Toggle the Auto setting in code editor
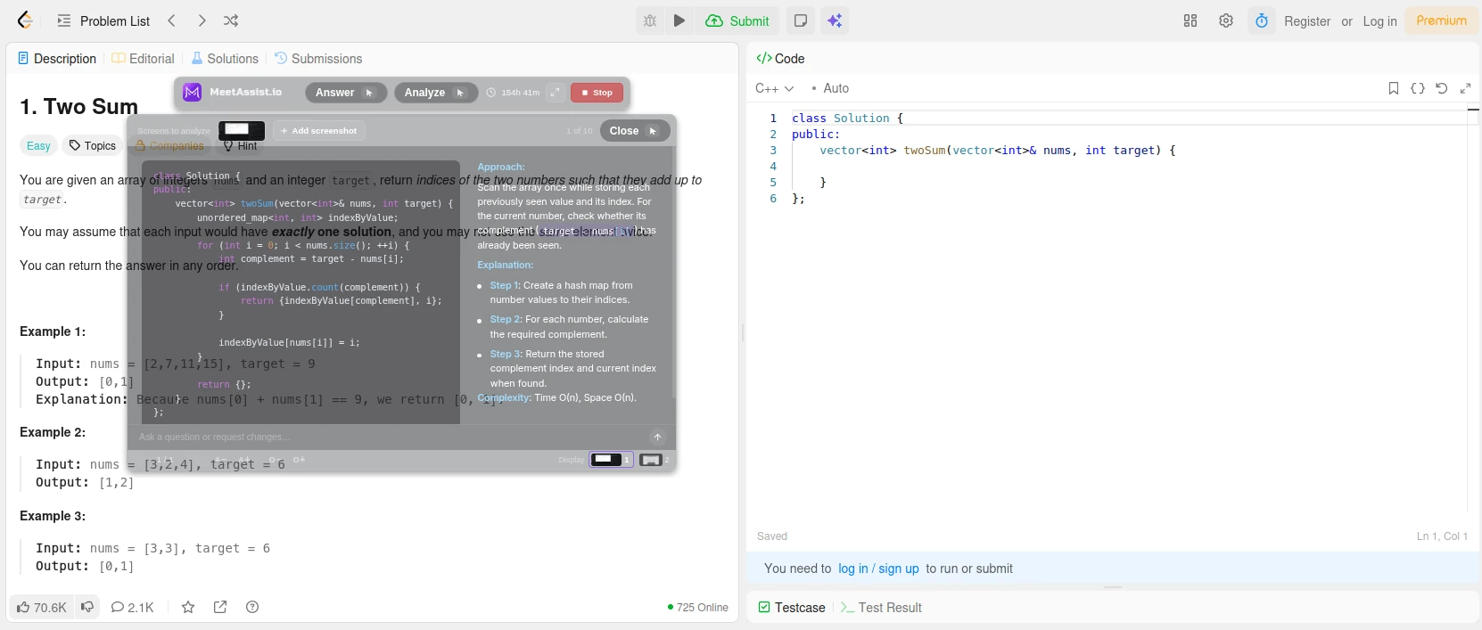 coord(830,88)
